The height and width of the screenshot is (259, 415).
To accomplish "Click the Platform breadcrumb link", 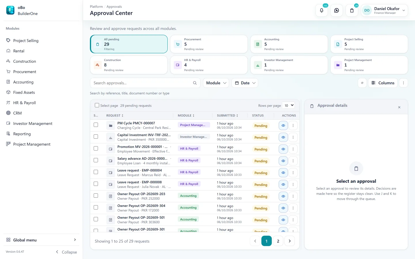I will click(96, 7).
